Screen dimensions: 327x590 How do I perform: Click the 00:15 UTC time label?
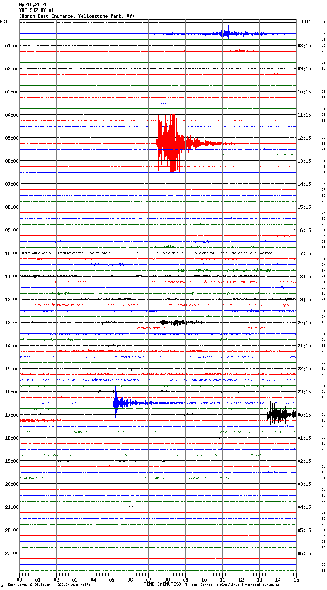[304, 415]
